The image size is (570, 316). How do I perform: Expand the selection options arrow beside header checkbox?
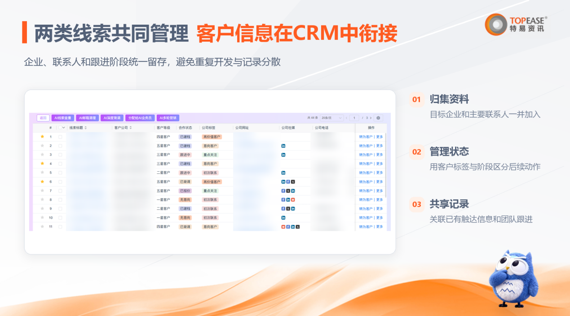64,128
